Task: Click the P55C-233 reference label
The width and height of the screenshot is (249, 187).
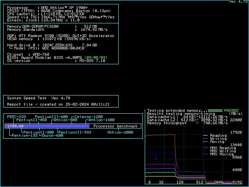Action: pyautogui.click(x=16, y=117)
